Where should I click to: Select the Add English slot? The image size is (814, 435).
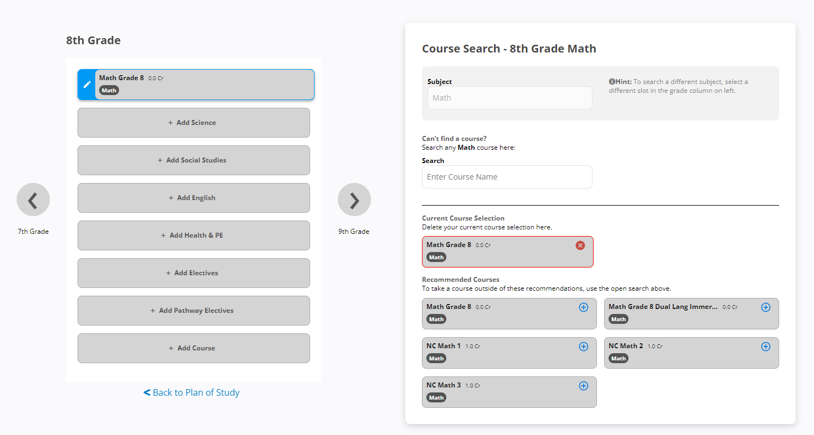pyautogui.click(x=193, y=198)
